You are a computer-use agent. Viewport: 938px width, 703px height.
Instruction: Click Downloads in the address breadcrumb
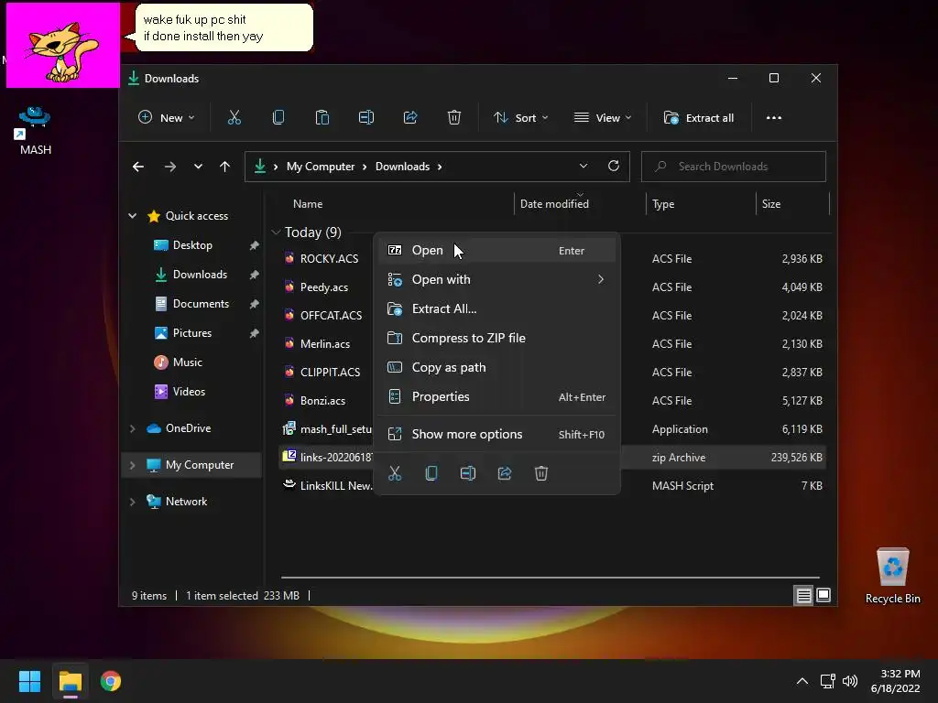[x=402, y=167]
